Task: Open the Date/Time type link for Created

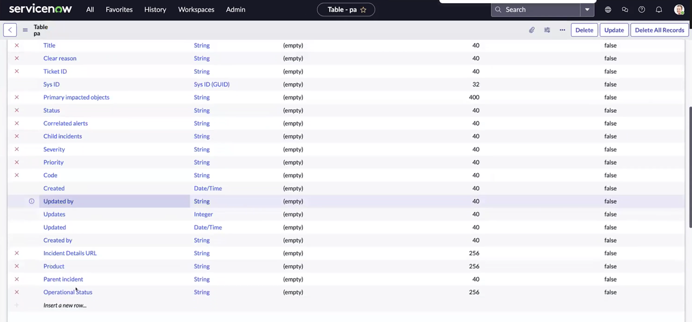Action: pyautogui.click(x=208, y=188)
